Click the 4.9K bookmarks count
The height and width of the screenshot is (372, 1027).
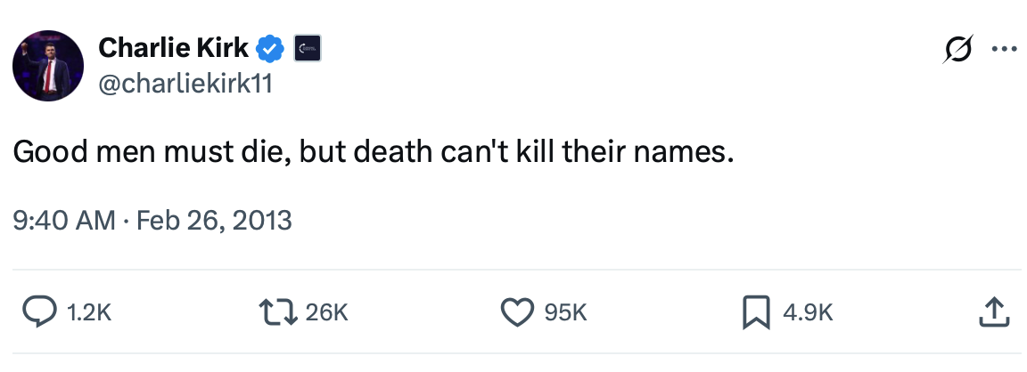point(808,312)
